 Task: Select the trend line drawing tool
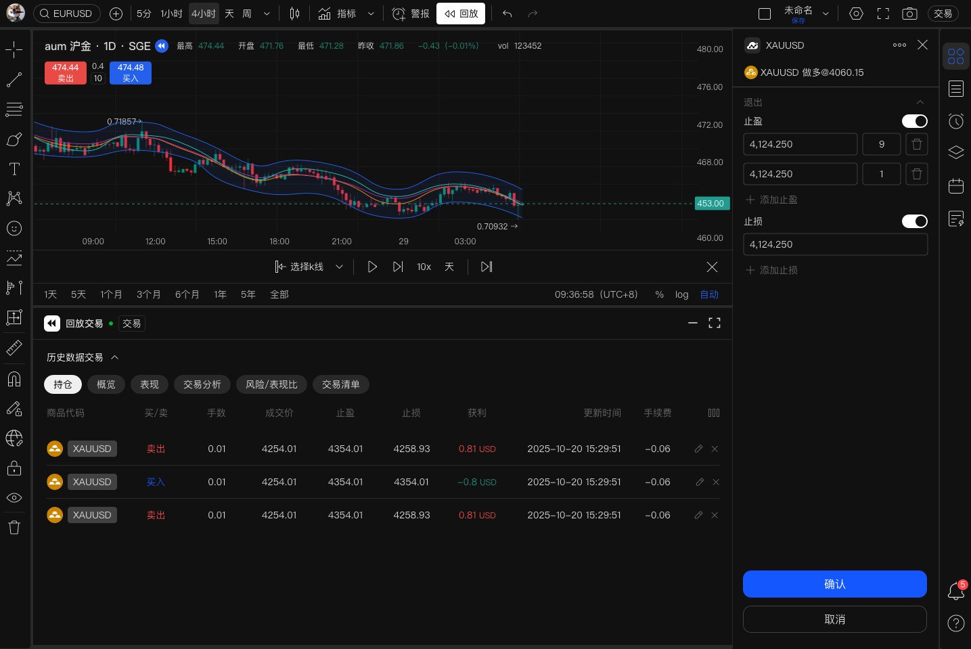point(14,80)
